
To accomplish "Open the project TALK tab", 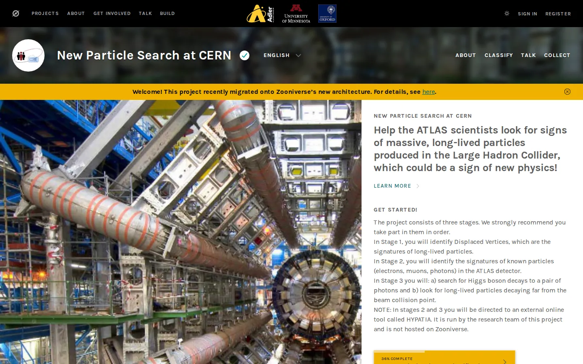I will 528,55.
